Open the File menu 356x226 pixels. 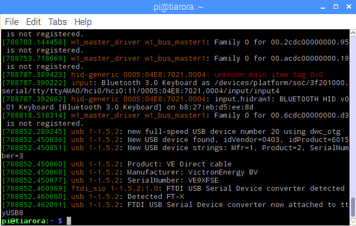11,22
